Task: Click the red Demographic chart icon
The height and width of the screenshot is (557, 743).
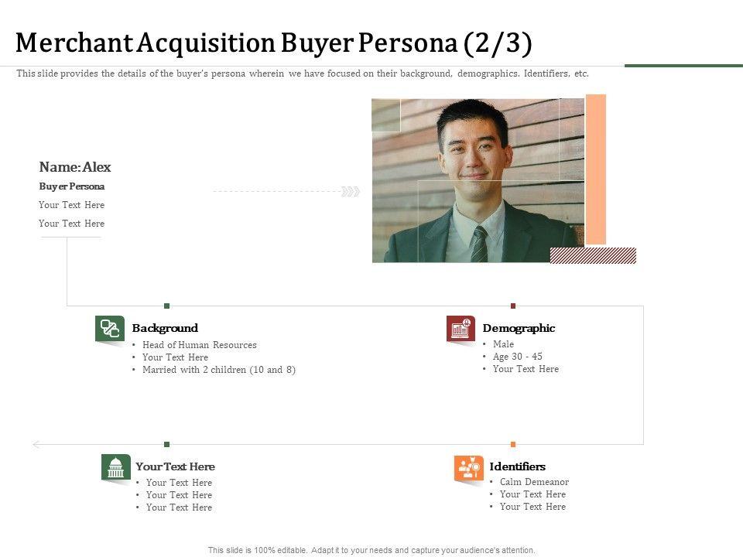Action: click(x=461, y=328)
